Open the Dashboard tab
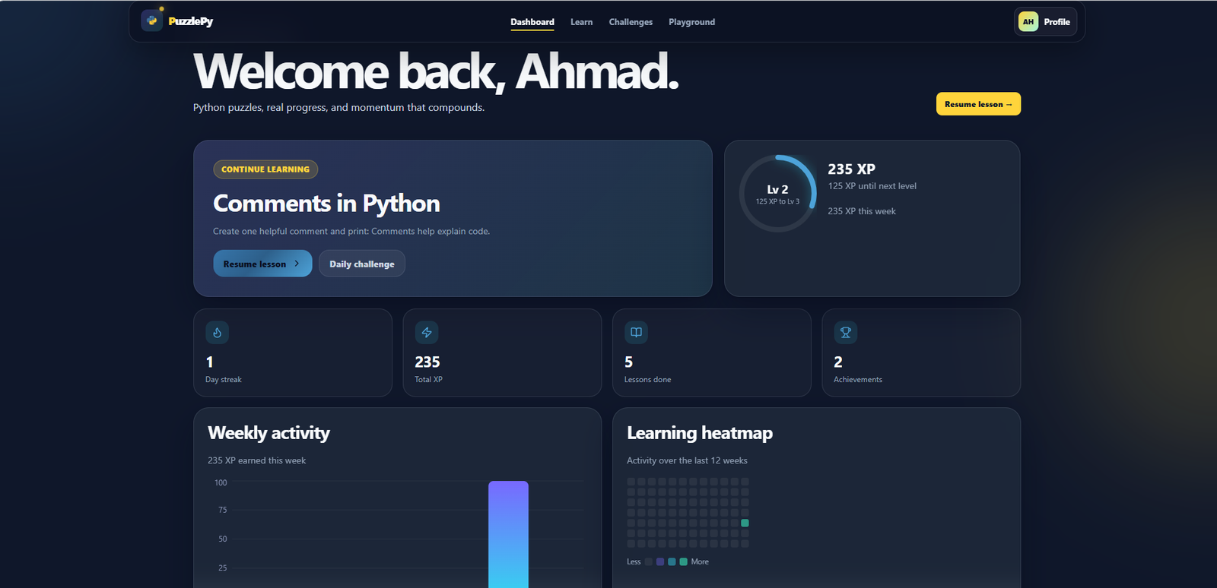Viewport: 1217px width, 588px height. (532, 22)
